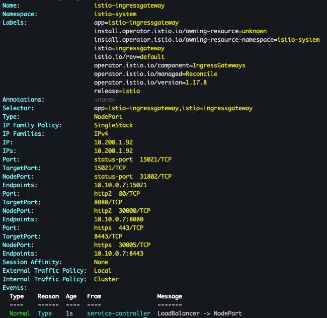This screenshot has height=318, width=327.
Task: Select the Session Affinity value None
Action: coord(101,262)
